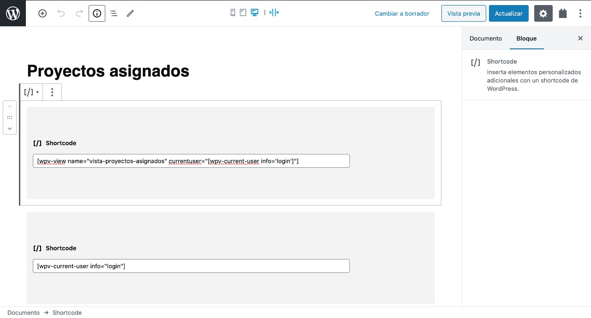Open the block inserter with the plus icon
This screenshot has height=318, width=591.
coord(42,13)
